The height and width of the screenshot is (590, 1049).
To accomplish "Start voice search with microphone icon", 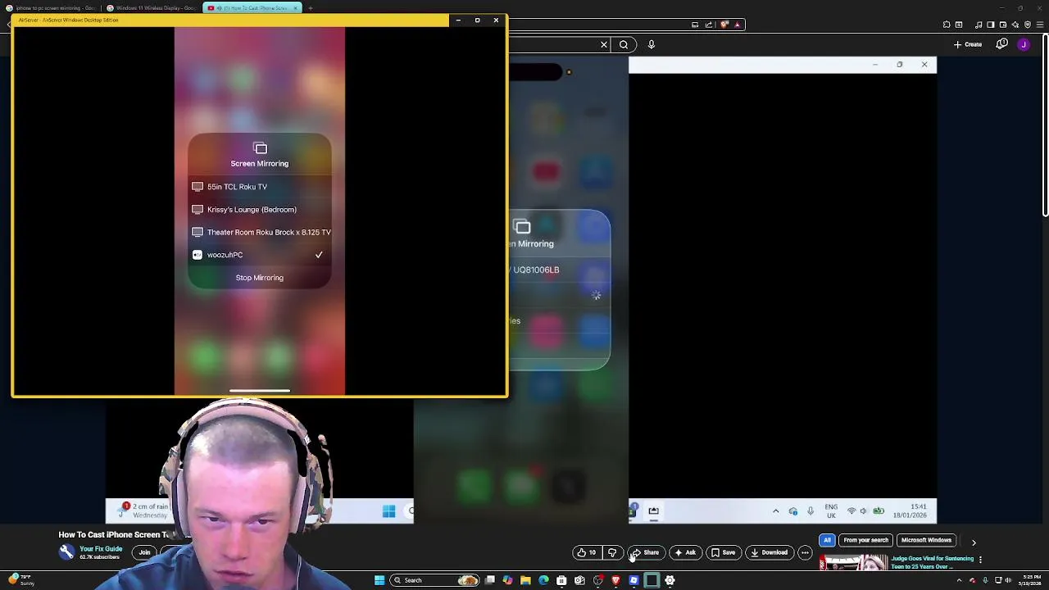I will (x=652, y=44).
